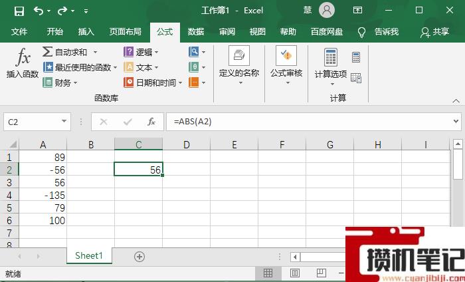This screenshot has height=282, width=465.
Task: Collapse the ribbon with the chevron
Action: tap(456, 101)
